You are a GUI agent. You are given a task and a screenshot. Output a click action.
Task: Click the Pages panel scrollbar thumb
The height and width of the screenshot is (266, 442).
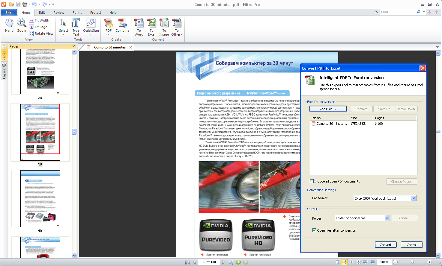pos(74,131)
